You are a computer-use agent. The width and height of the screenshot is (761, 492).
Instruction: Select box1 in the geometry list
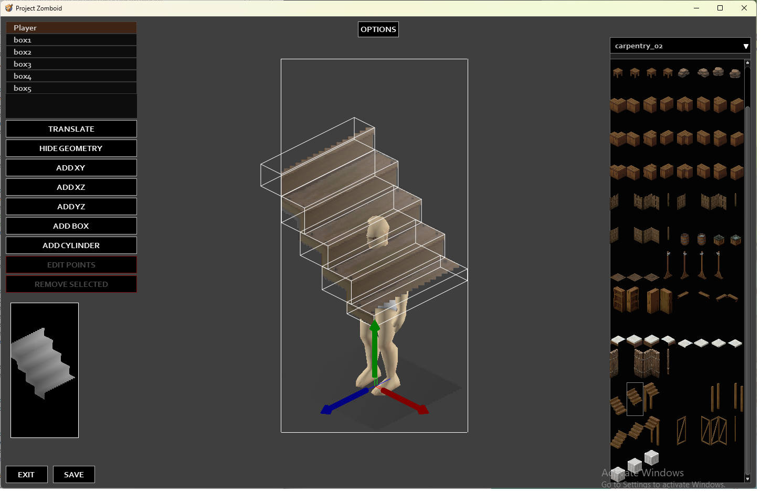tap(71, 40)
